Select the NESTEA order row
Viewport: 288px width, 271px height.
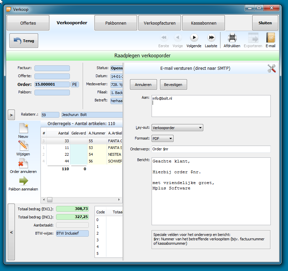[82, 154]
